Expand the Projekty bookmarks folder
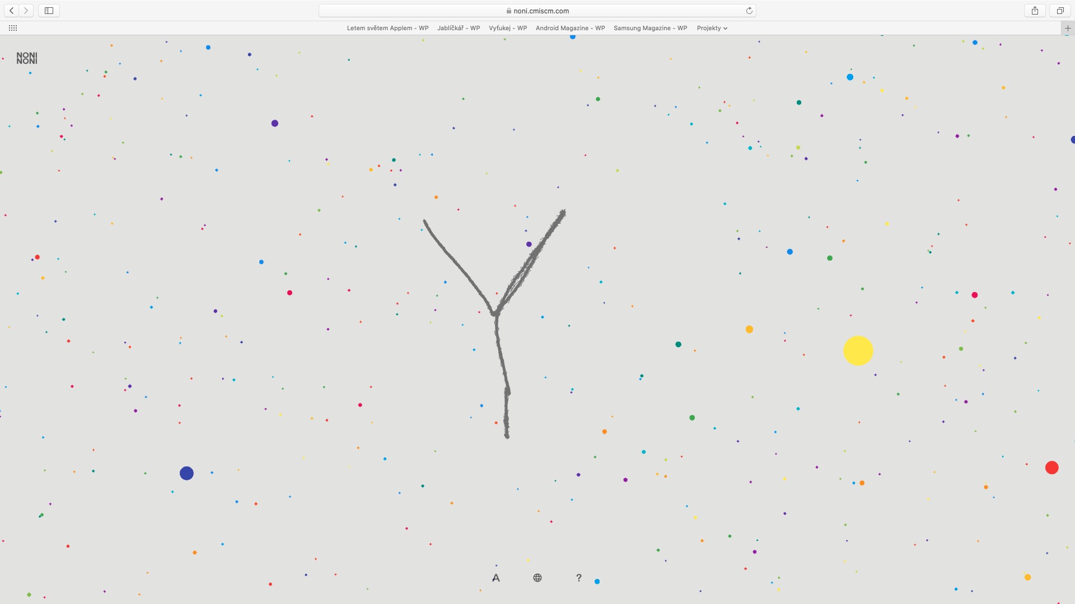1075x604 pixels. (712, 28)
